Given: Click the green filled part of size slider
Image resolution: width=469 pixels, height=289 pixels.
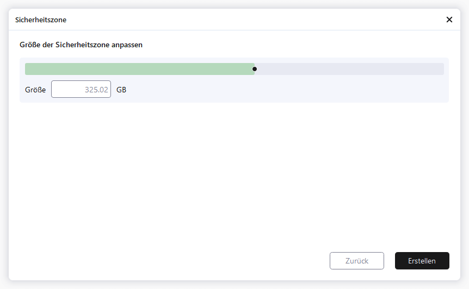Looking at the screenshot, I should (x=139, y=69).
